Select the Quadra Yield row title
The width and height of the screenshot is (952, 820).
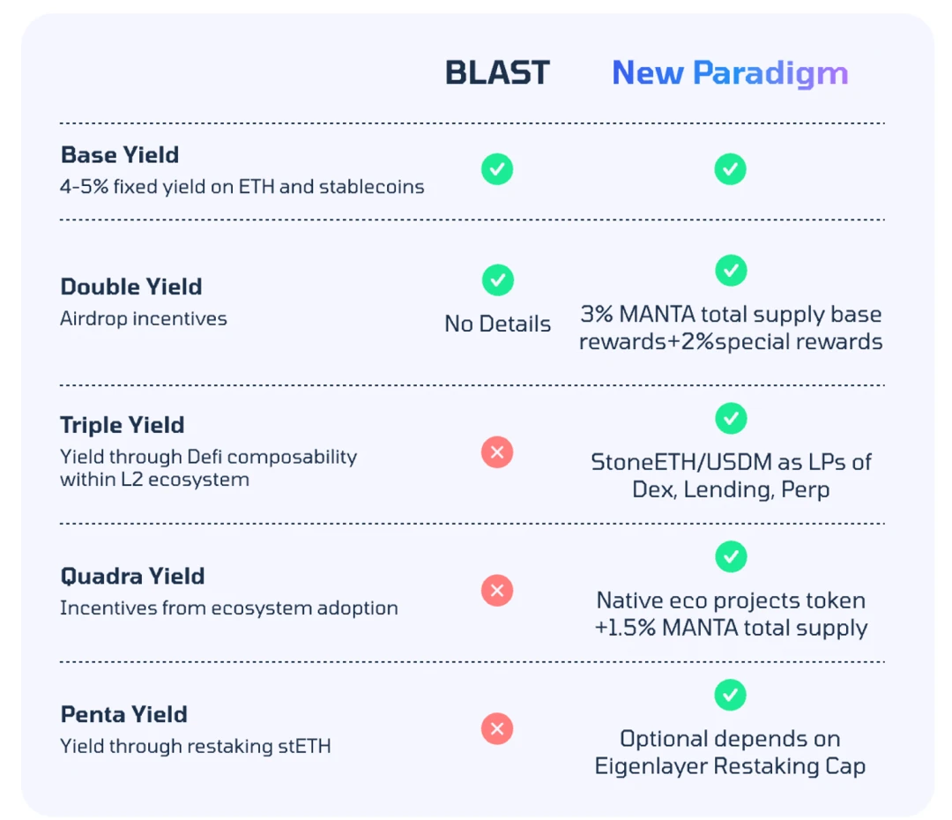coord(132,576)
